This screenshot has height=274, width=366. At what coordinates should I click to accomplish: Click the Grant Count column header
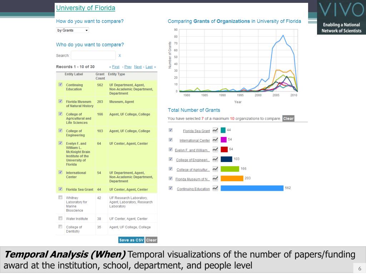coord(100,76)
